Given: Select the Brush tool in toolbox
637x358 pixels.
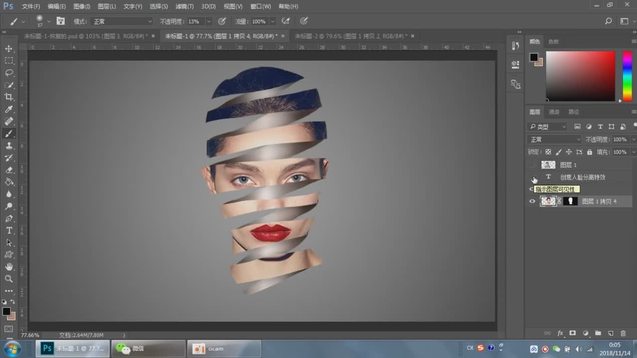Looking at the screenshot, I should click(x=9, y=133).
